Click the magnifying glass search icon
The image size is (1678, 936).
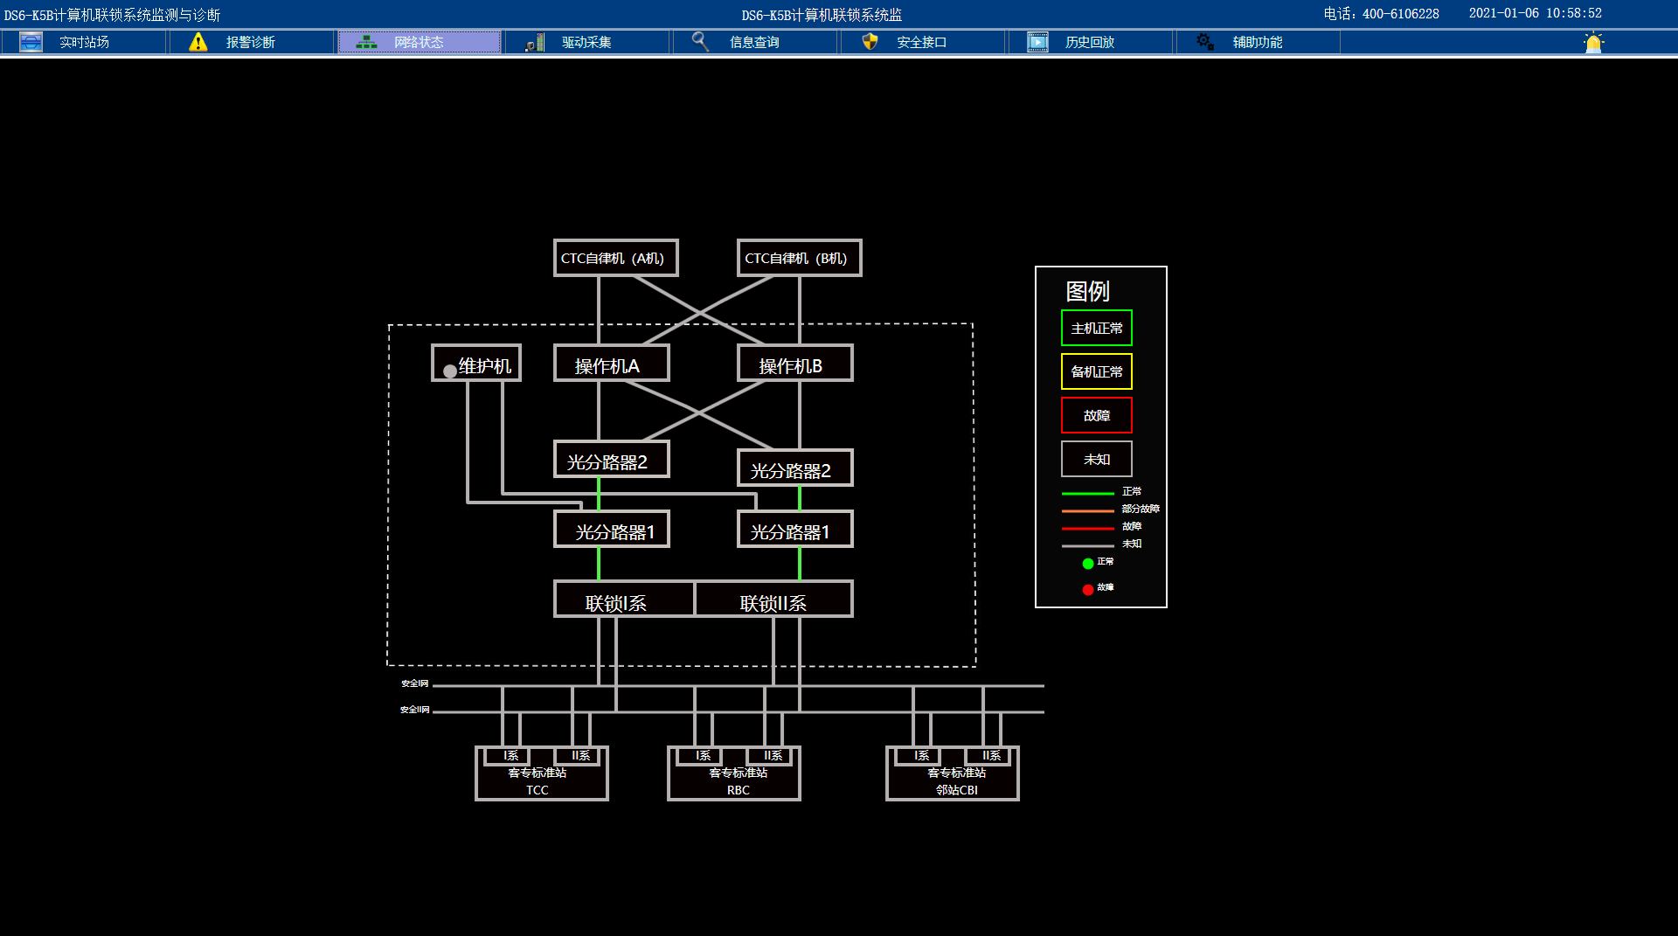point(700,41)
